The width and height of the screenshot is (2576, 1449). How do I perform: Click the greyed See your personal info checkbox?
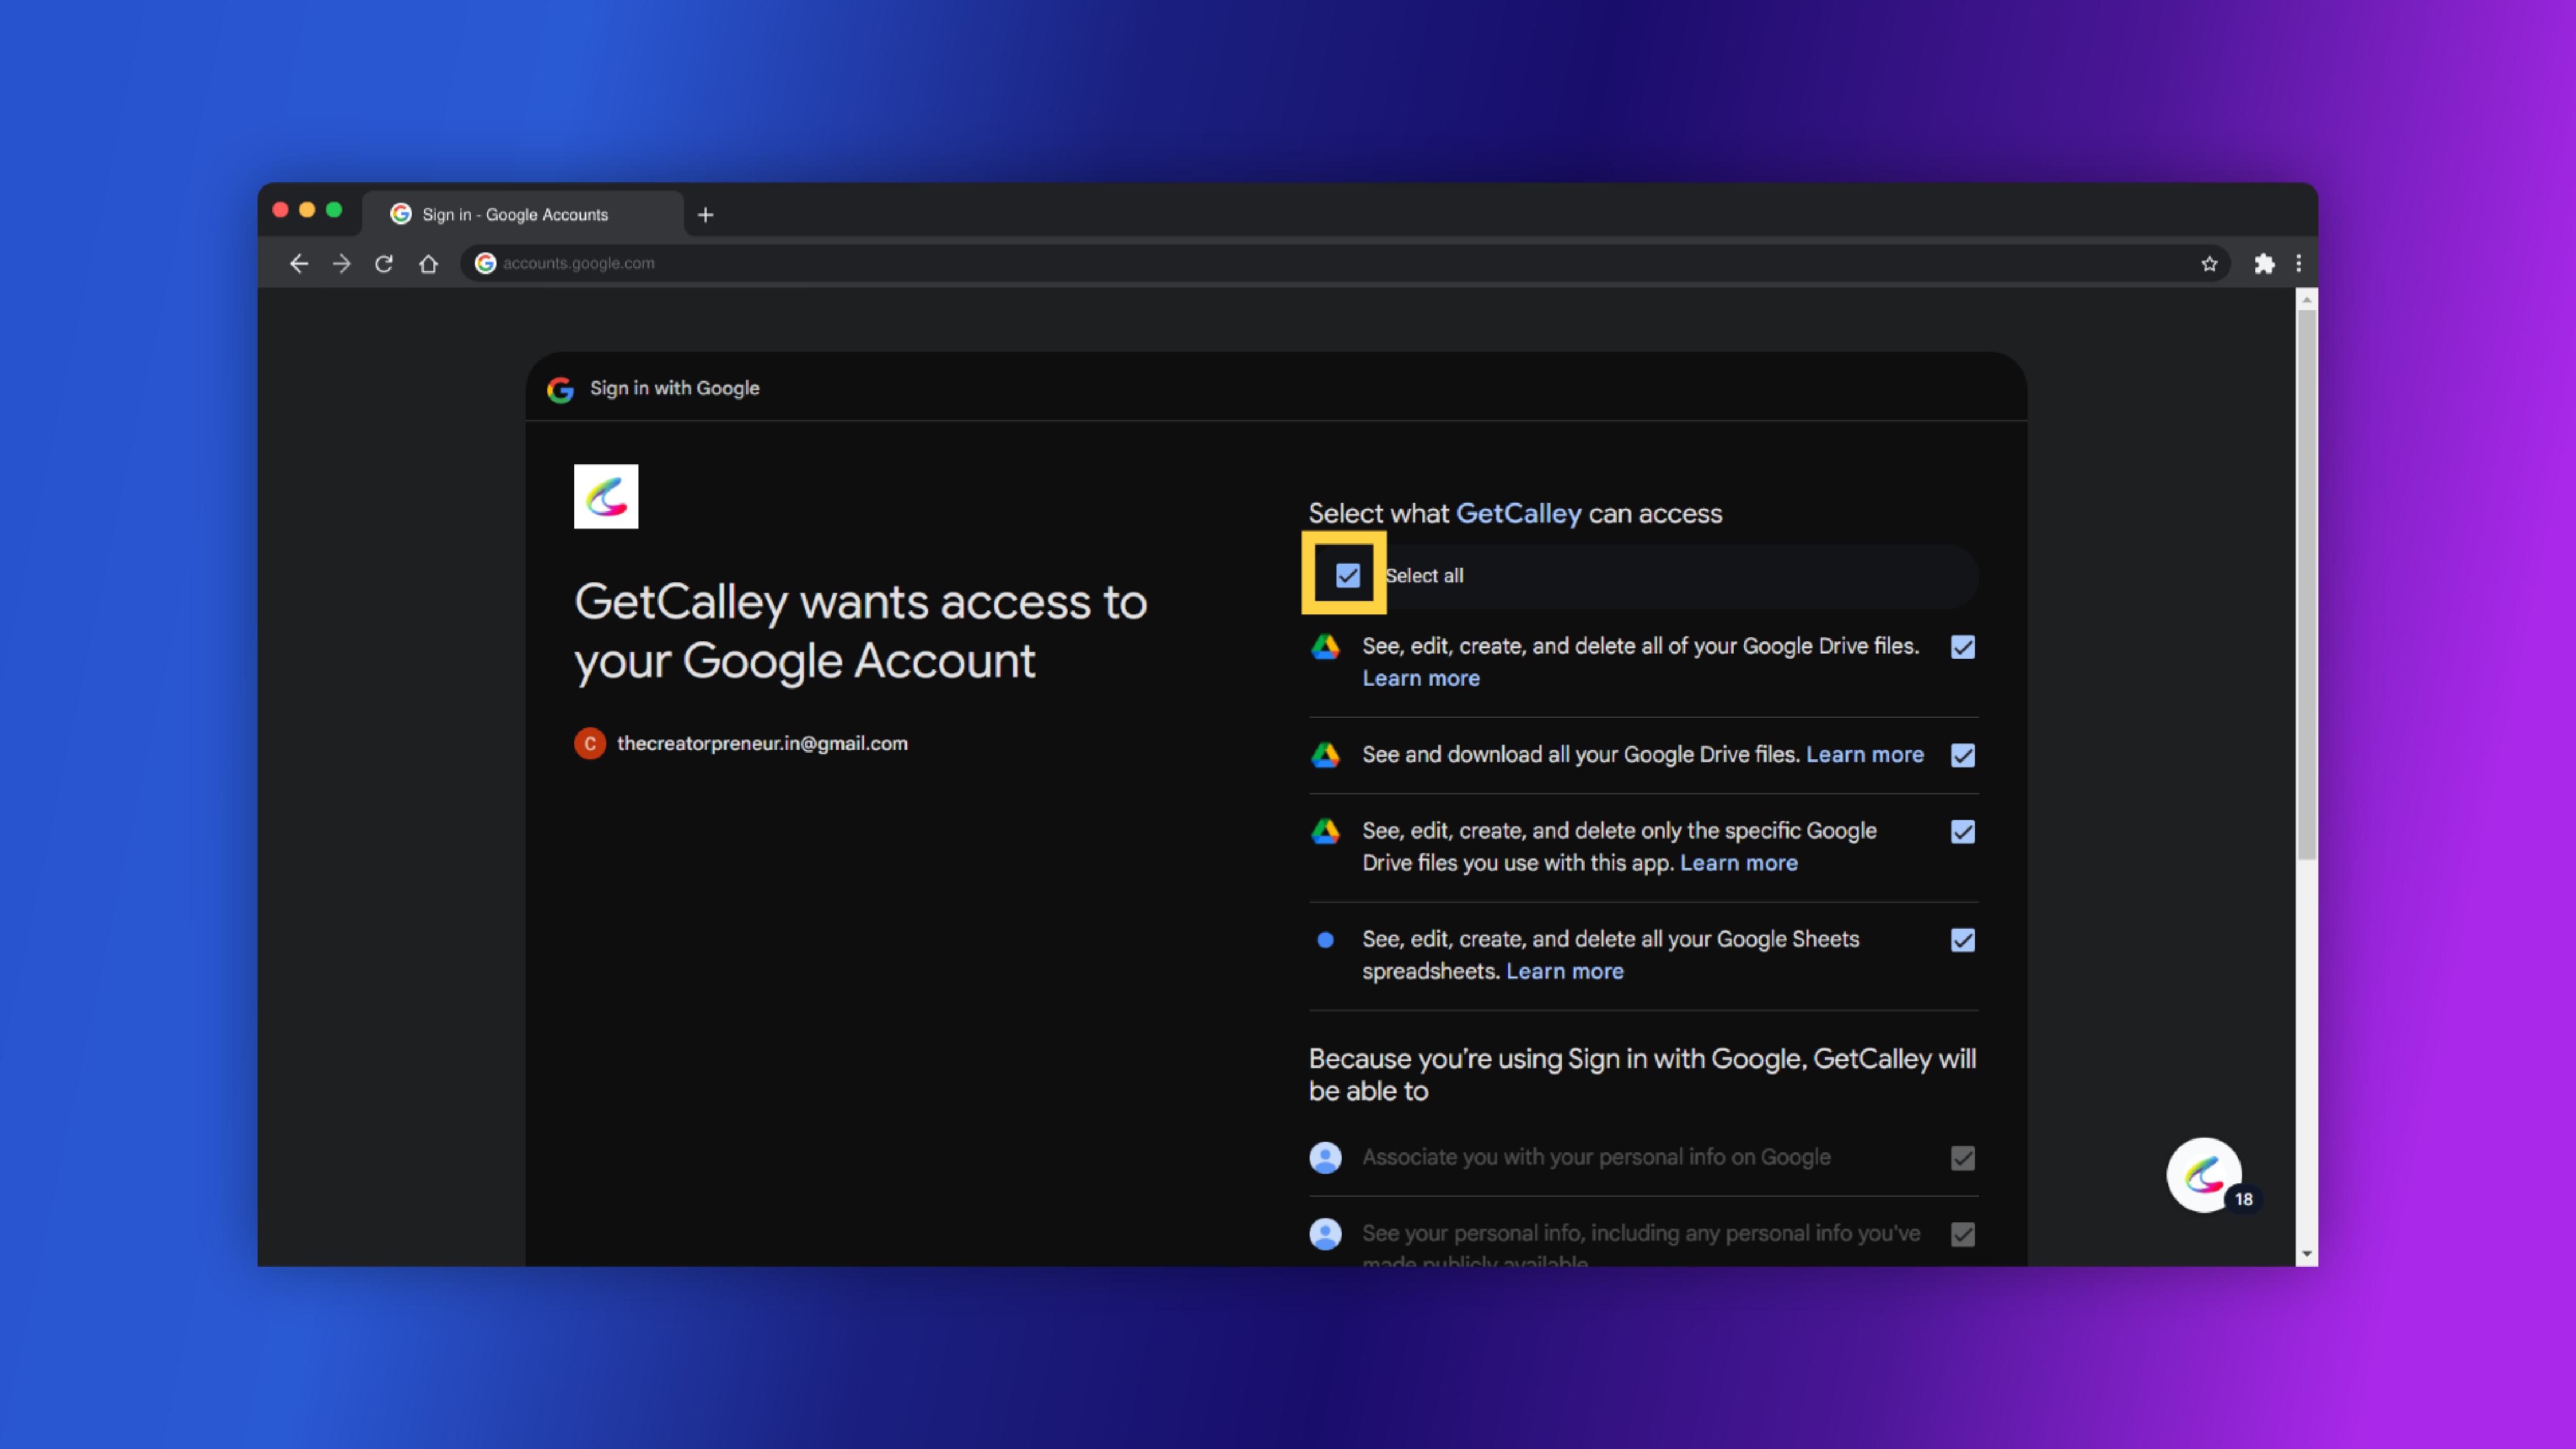point(1962,1234)
